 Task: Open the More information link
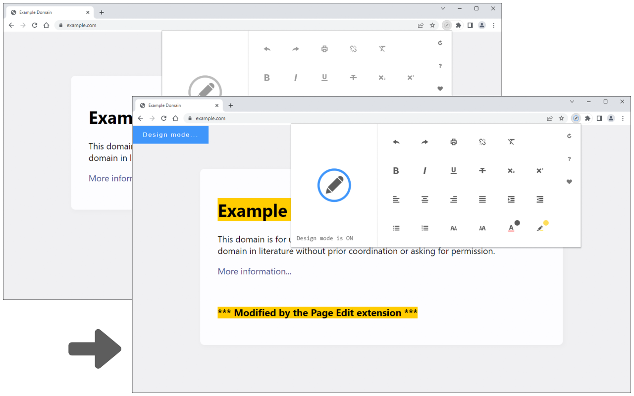[254, 271]
